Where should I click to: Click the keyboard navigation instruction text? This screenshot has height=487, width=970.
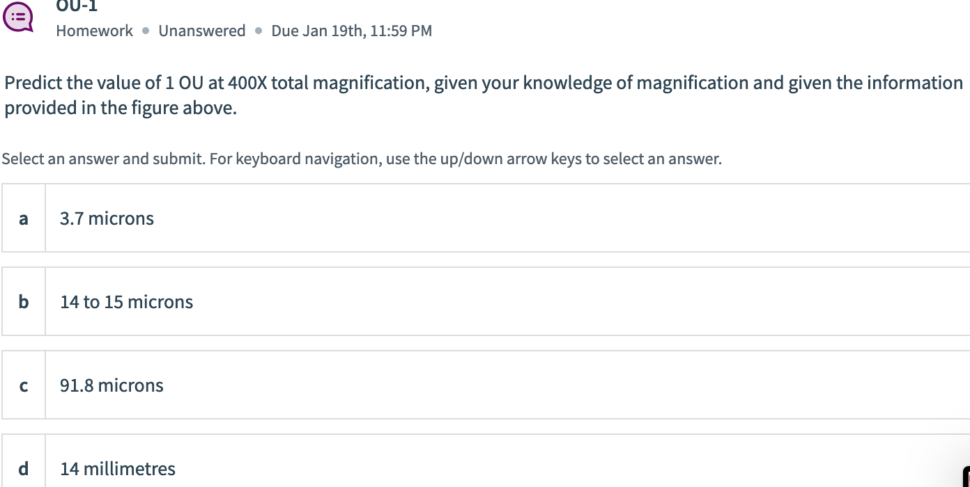[465, 159]
